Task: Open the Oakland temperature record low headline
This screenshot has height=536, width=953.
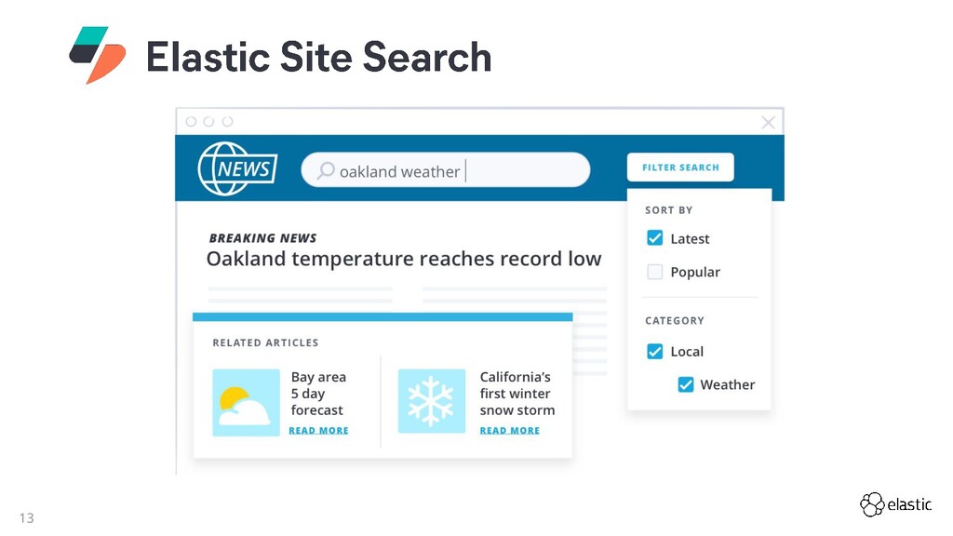Action: tap(404, 259)
